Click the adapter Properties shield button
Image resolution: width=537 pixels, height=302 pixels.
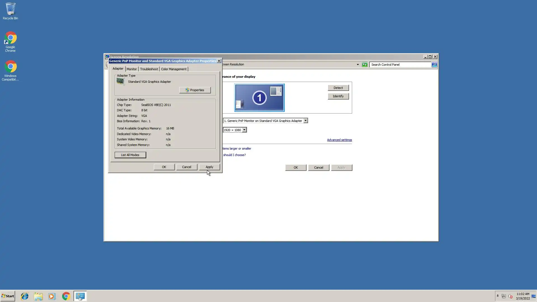click(x=195, y=90)
